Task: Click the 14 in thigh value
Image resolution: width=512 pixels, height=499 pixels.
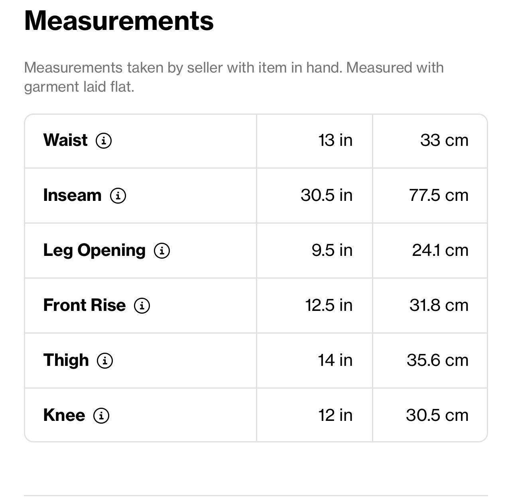Action: pyautogui.click(x=335, y=360)
